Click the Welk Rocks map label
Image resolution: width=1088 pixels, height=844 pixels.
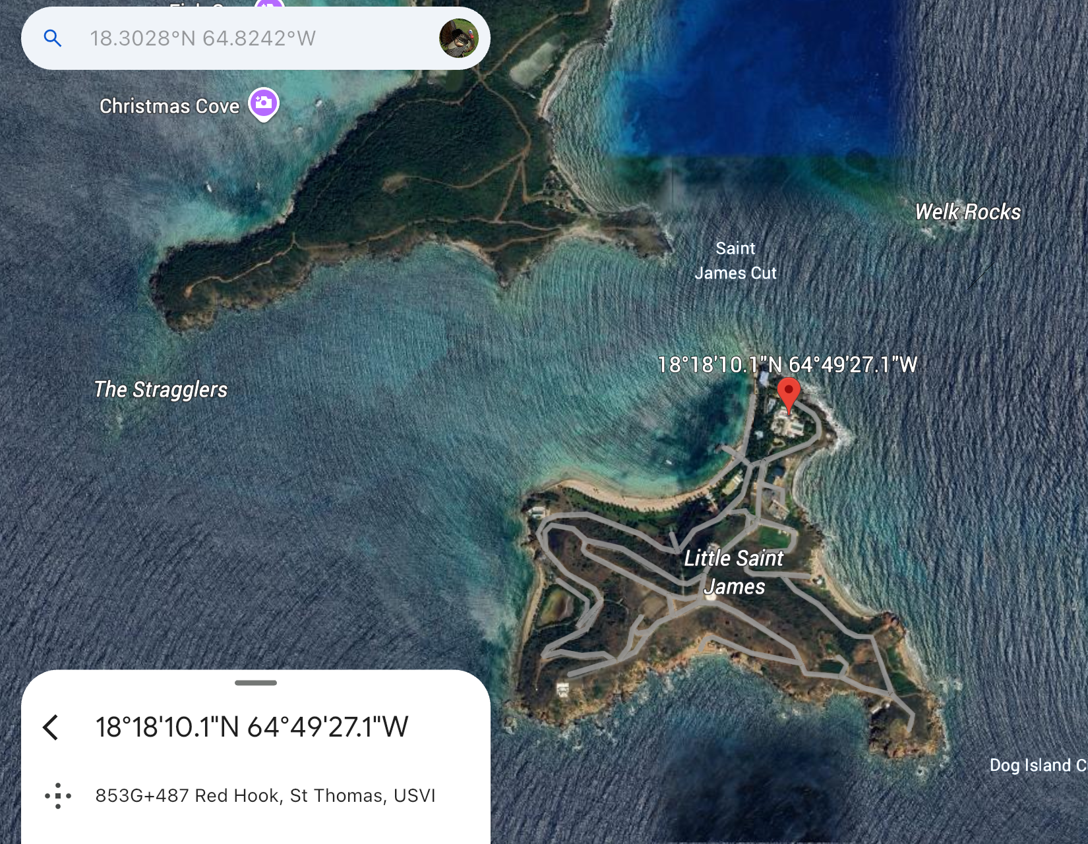967,212
